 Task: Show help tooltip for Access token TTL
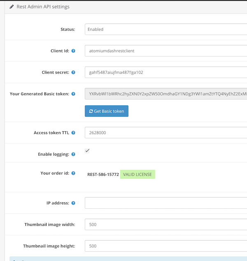pos(73,133)
